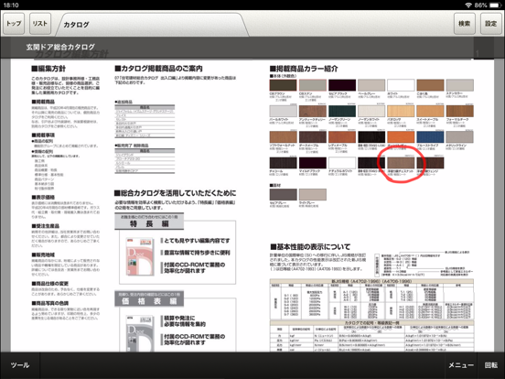The height and width of the screenshot is (379, 505).
Task: Tap the pink Door catalog cover thumbnail
Action: click(139, 256)
